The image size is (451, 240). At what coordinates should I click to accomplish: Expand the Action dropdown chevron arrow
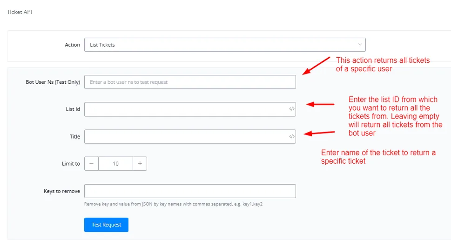pos(360,45)
